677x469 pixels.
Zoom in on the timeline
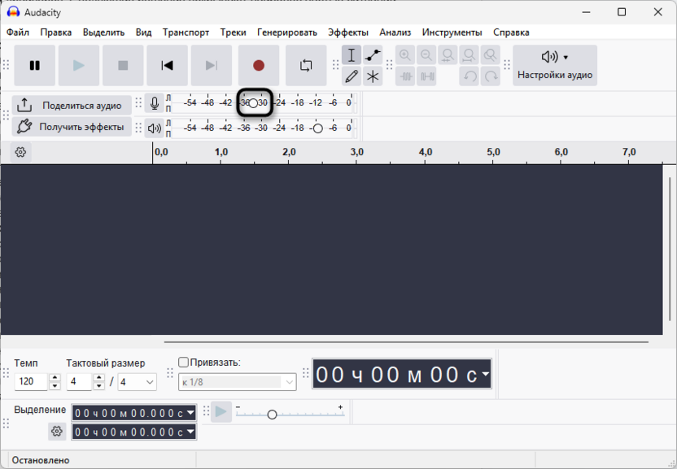(406, 54)
